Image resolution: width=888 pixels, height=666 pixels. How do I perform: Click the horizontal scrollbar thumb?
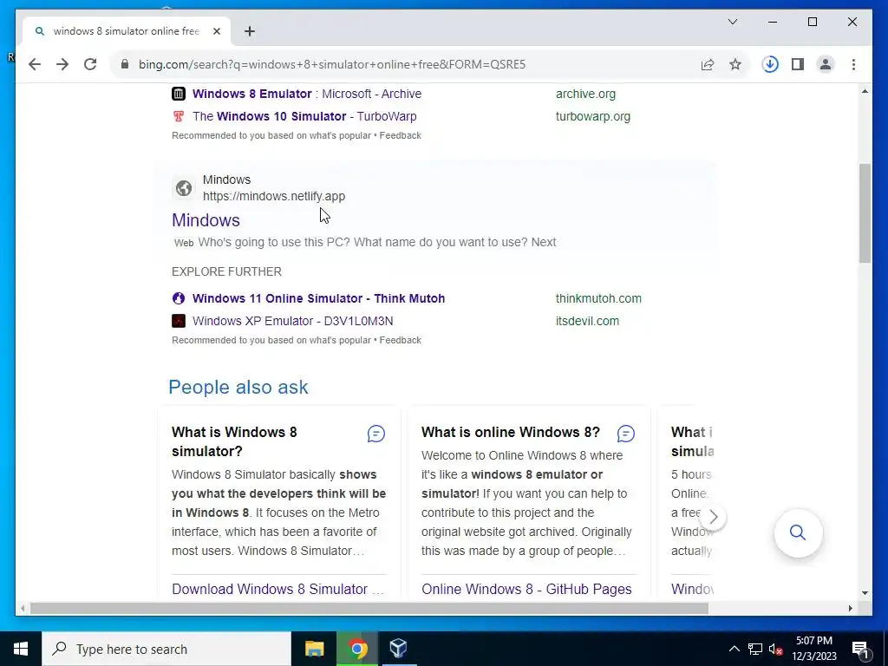pos(369,608)
